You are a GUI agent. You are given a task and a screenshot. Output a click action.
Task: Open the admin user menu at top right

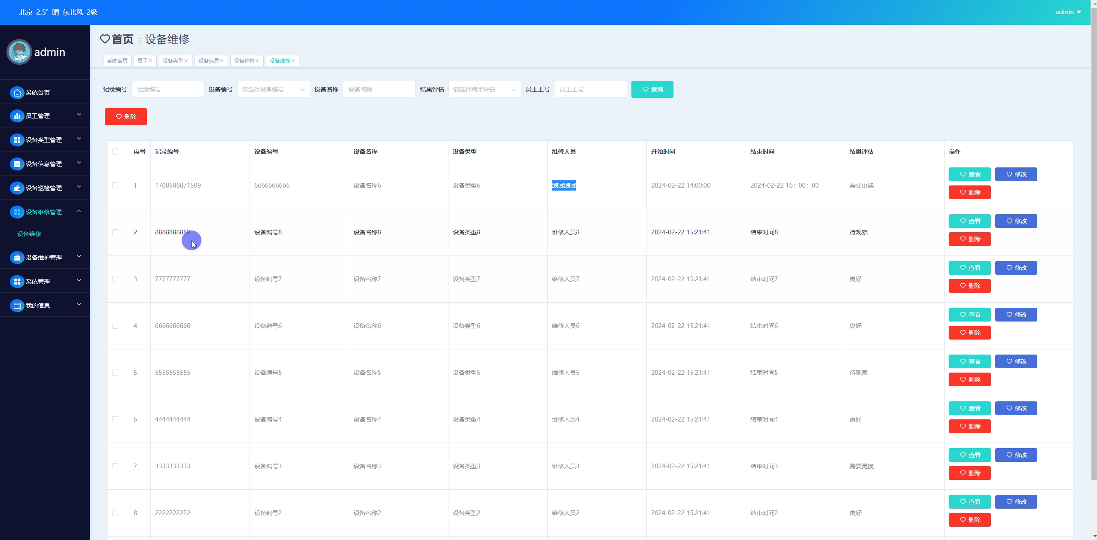pos(1068,12)
